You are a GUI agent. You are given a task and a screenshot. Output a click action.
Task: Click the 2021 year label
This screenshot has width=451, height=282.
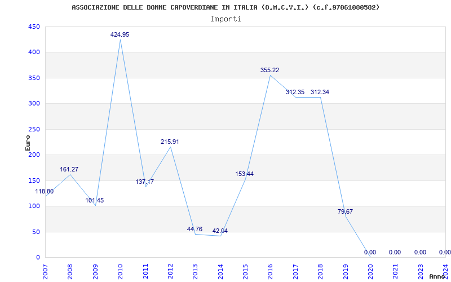[x=396, y=272]
